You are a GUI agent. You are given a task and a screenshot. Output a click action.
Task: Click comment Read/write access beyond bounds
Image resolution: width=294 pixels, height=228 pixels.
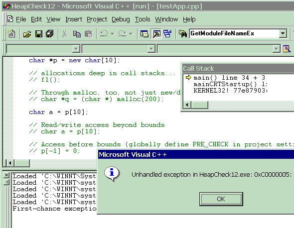pyautogui.click(x=97, y=125)
